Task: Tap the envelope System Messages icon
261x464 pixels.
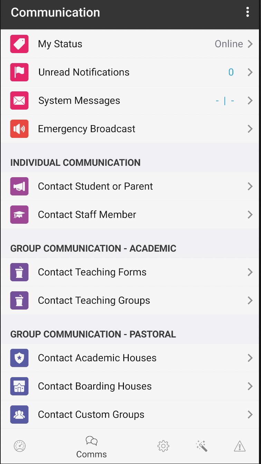Action: pos(19,100)
